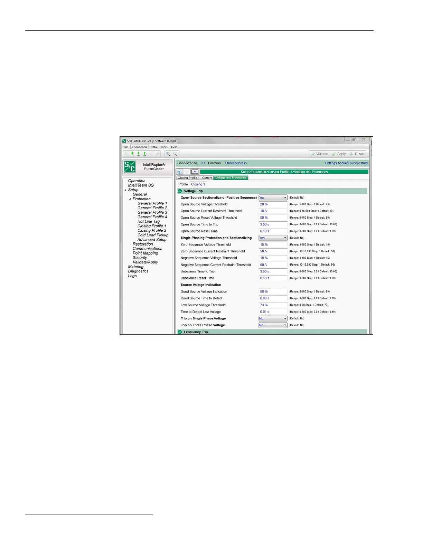Click the Street Address location link

236,163
